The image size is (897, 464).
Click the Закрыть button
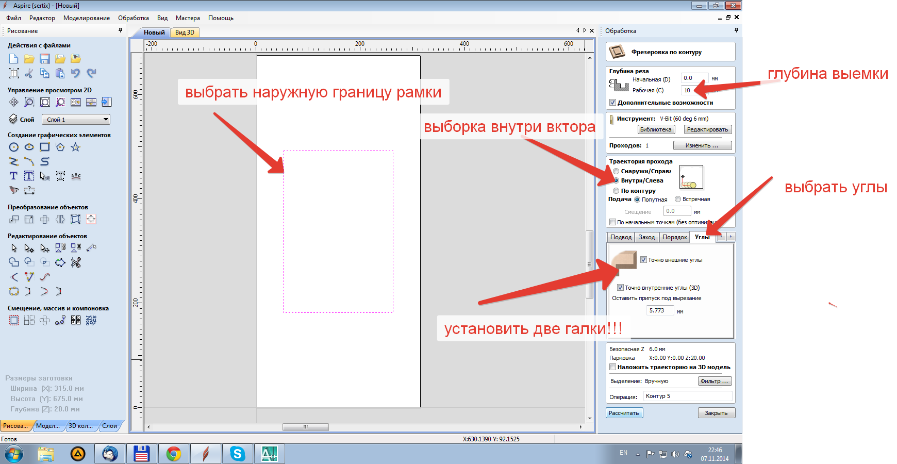pos(716,413)
